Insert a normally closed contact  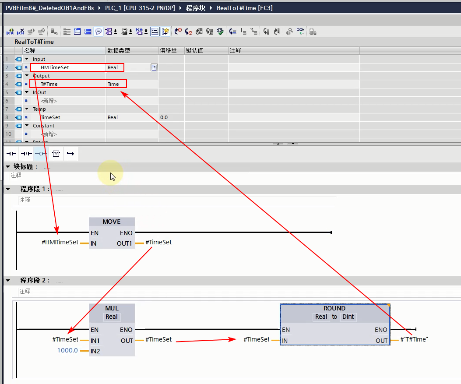coord(26,154)
